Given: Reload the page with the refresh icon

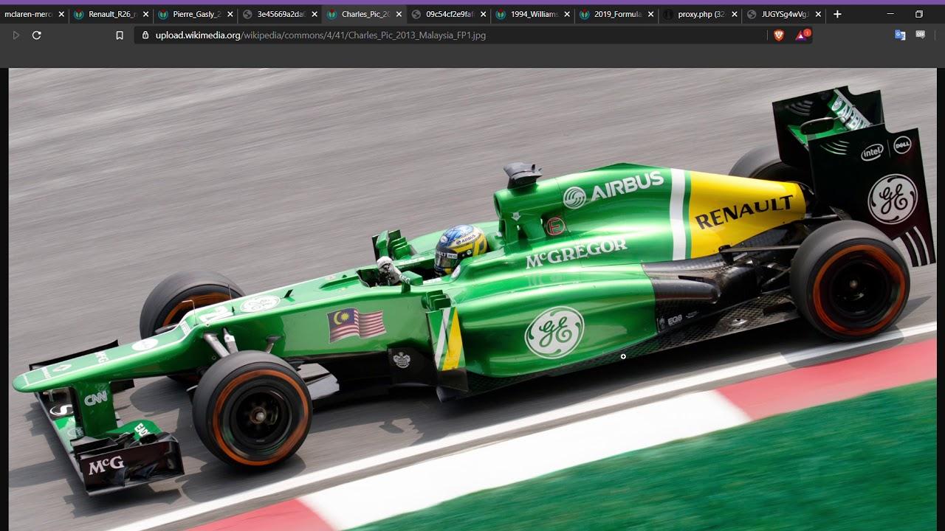Looking at the screenshot, I should [x=36, y=35].
